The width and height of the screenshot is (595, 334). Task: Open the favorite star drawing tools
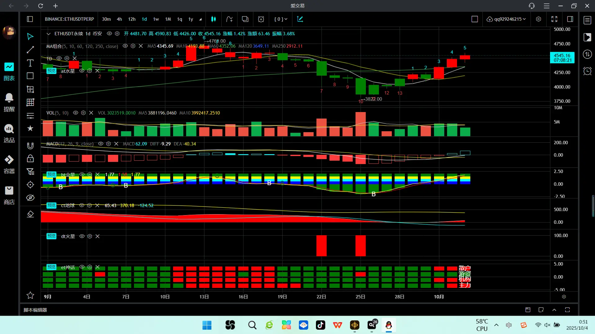click(x=30, y=128)
